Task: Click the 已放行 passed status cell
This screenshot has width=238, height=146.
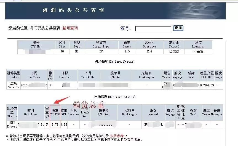Action: [174, 51]
